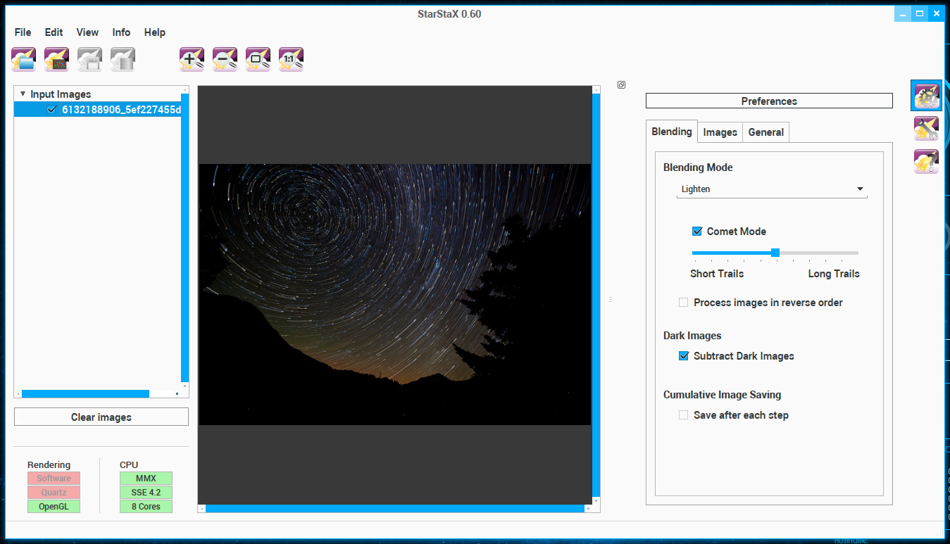The width and height of the screenshot is (950, 544).
Task: Open the Edit menu
Action: [x=54, y=32]
